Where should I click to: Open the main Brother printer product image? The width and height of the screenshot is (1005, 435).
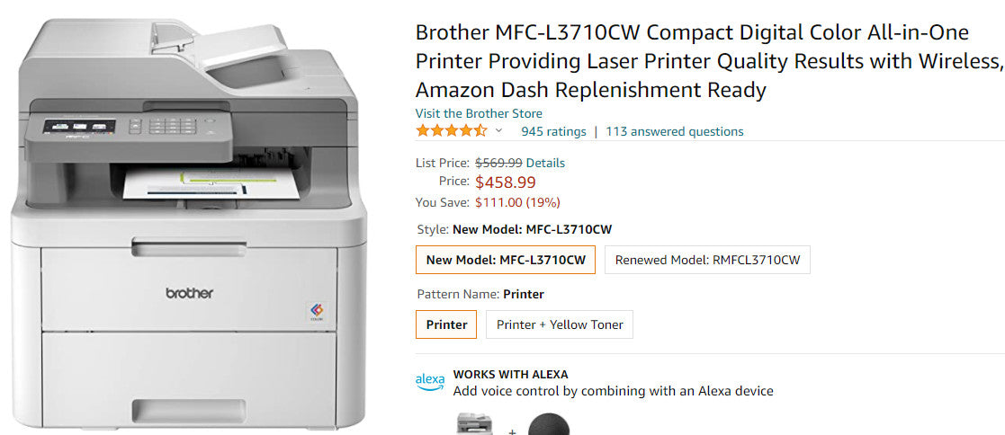coord(189,224)
